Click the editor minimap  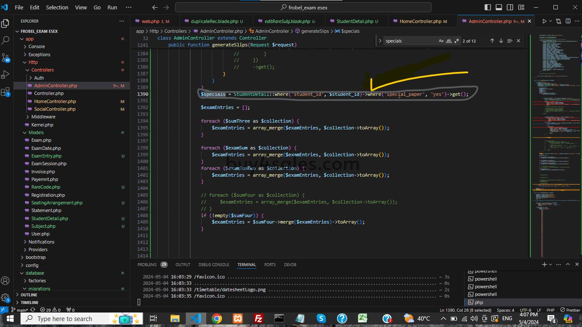click(556, 145)
